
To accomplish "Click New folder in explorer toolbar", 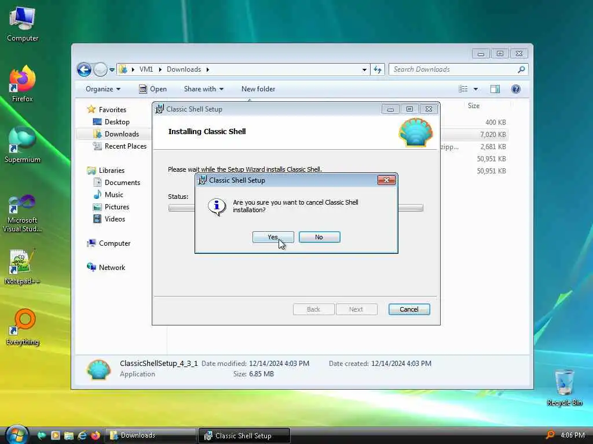I will point(258,89).
